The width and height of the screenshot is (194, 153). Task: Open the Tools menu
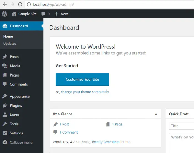click(x=14, y=124)
